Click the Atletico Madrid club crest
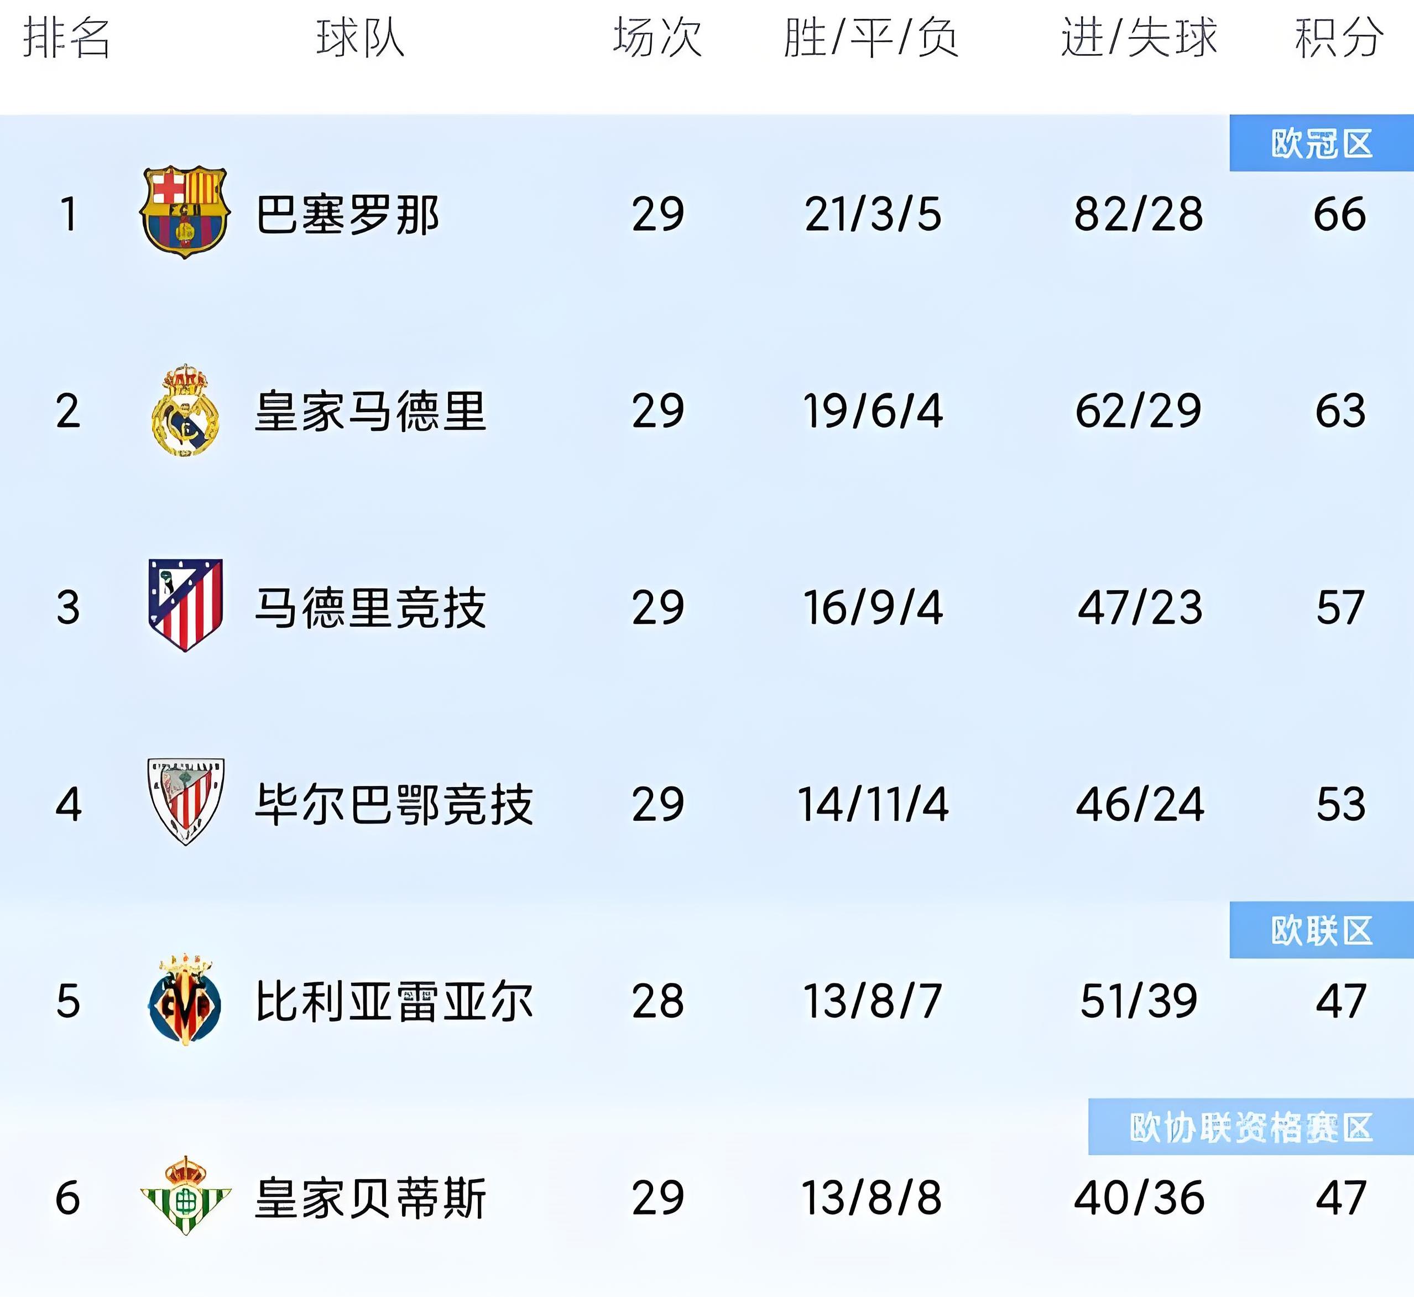1414x1297 pixels. coord(185,605)
